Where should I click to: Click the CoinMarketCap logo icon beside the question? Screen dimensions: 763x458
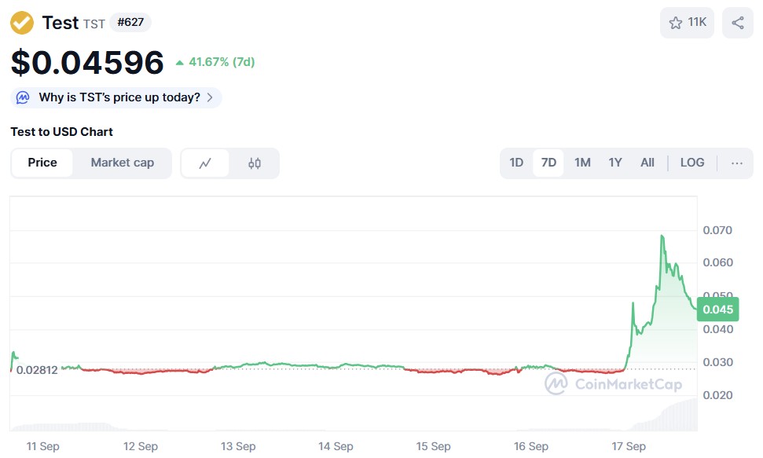pos(23,97)
